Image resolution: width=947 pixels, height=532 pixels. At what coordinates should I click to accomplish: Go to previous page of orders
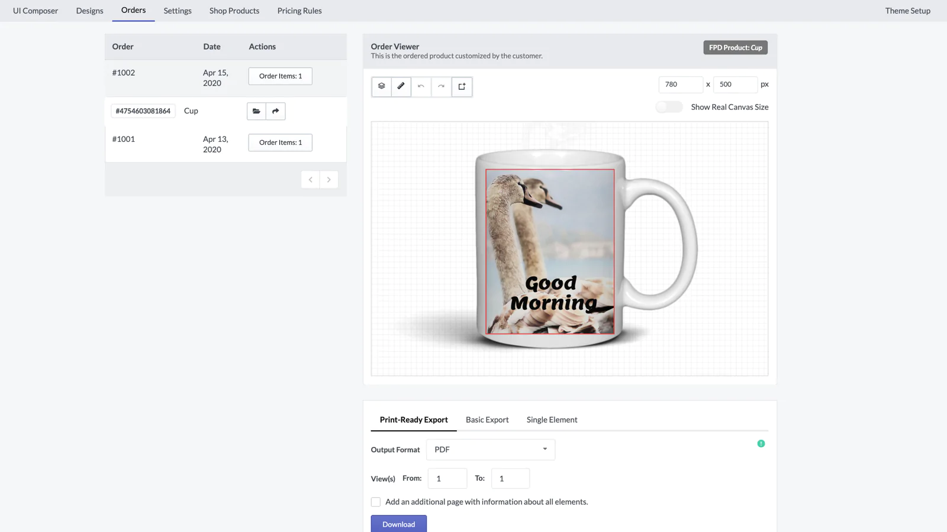[x=310, y=180]
